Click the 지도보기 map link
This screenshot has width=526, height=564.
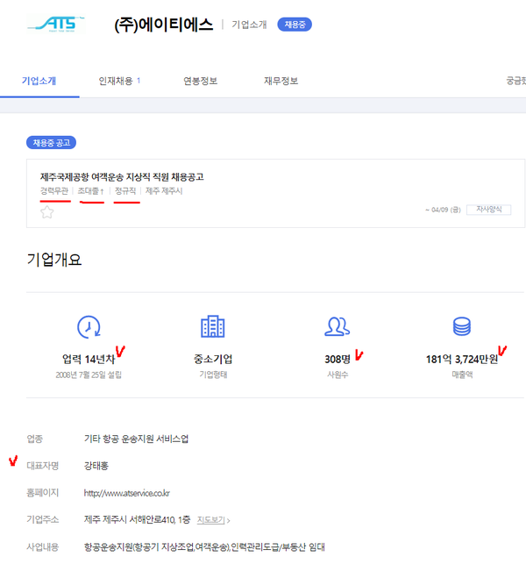(211, 520)
